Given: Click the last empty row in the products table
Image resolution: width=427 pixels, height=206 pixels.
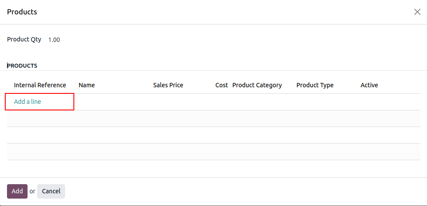Looking at the screenshot, I should [x=213, y=152].
